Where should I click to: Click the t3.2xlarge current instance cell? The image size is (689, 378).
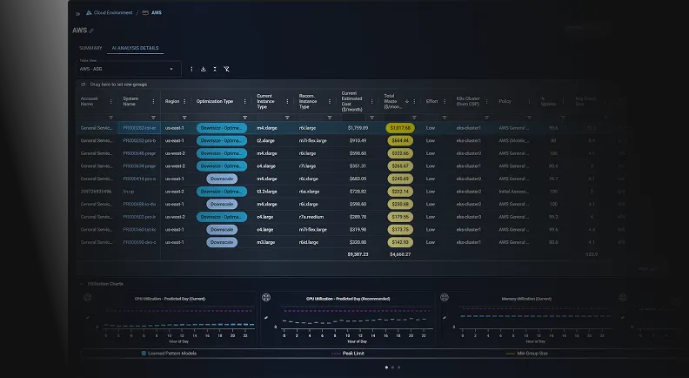coord(267,192)
